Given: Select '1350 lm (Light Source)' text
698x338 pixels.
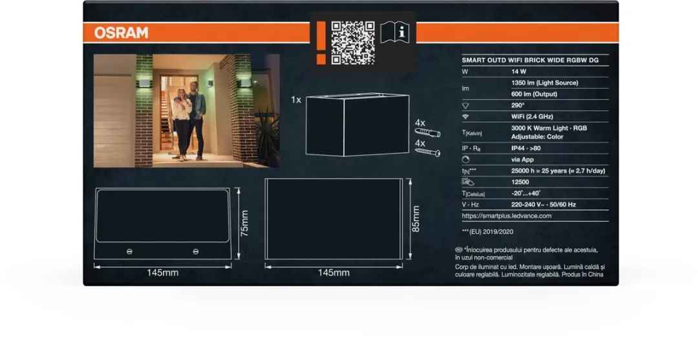Looking at the screenshot, I should [x=545, y=83].
